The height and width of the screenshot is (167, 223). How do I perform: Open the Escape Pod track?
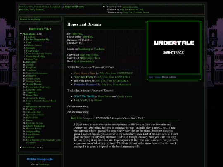pyautogui.click(x=32, y=59)
